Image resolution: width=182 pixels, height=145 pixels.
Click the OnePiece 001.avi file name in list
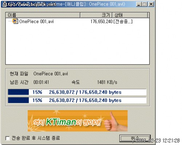click(36, 21)
